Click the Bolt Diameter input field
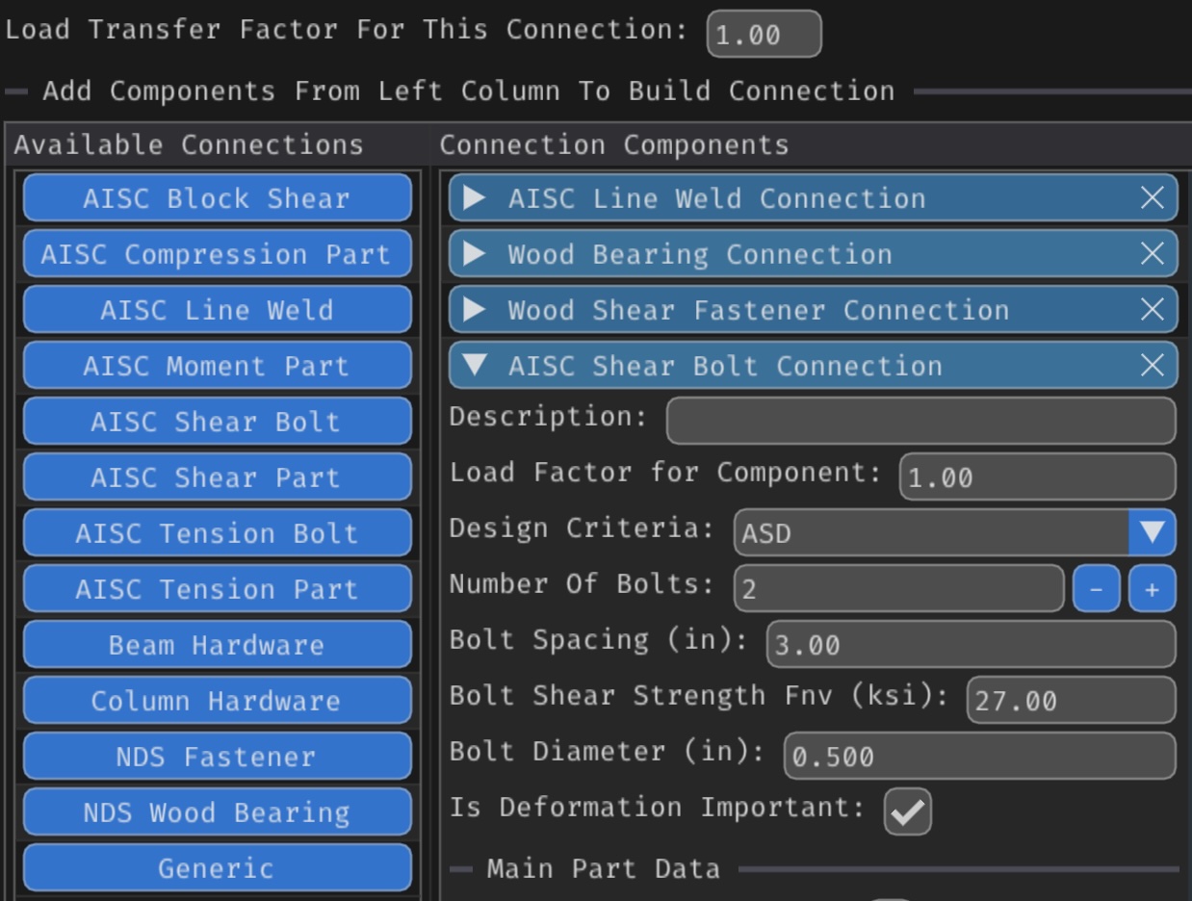The image size is (1192, 901). pyautogui.click(x=978, y=756)
